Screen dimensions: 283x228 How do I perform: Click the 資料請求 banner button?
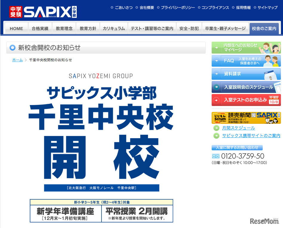click(x=246, y=74)
